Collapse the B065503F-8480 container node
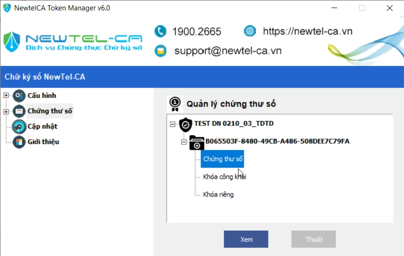Image resolution: width=404 pixels, height=256 pixels. tap(184, 142)
